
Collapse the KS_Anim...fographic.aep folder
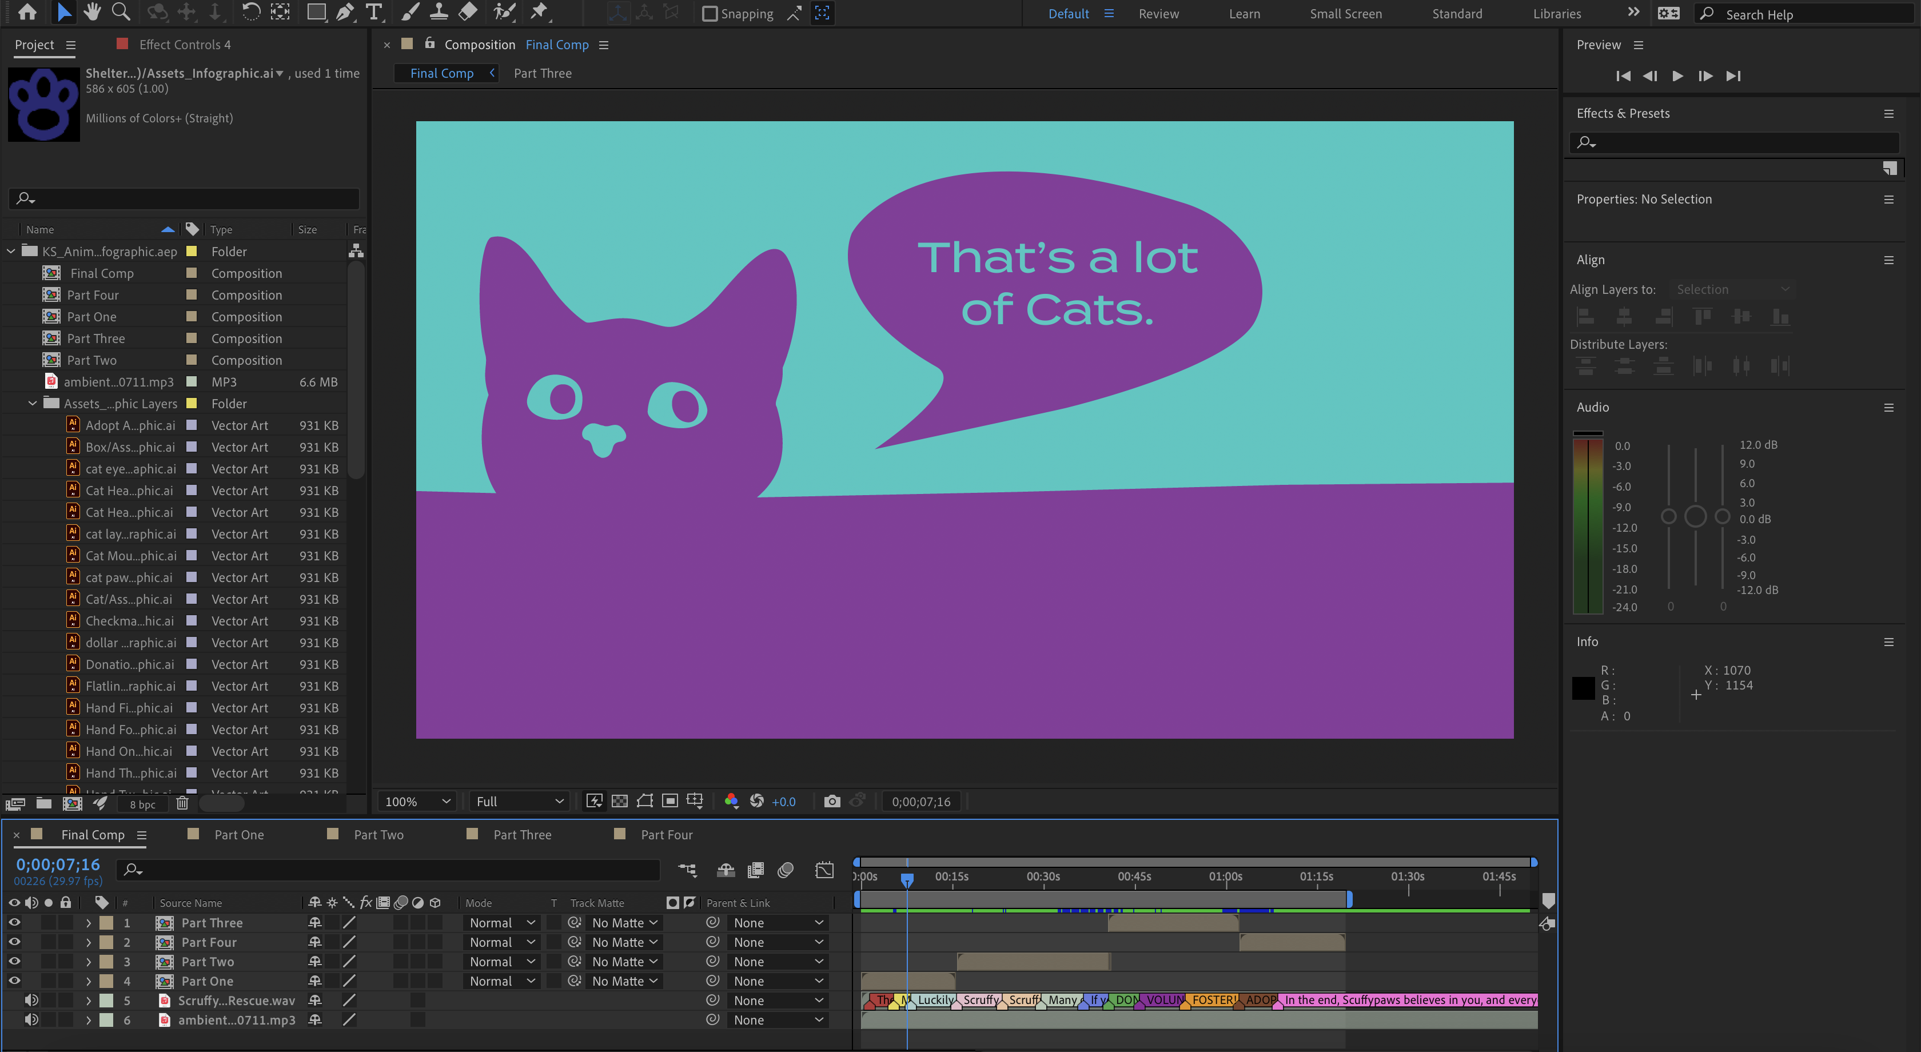[x=11, y=251]
